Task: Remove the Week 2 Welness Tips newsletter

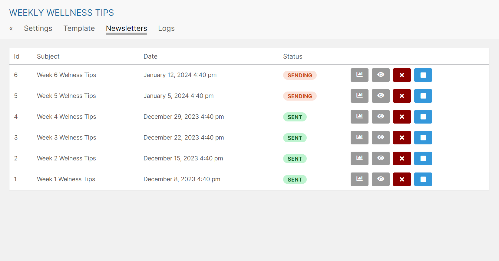Action: (402, 158)
